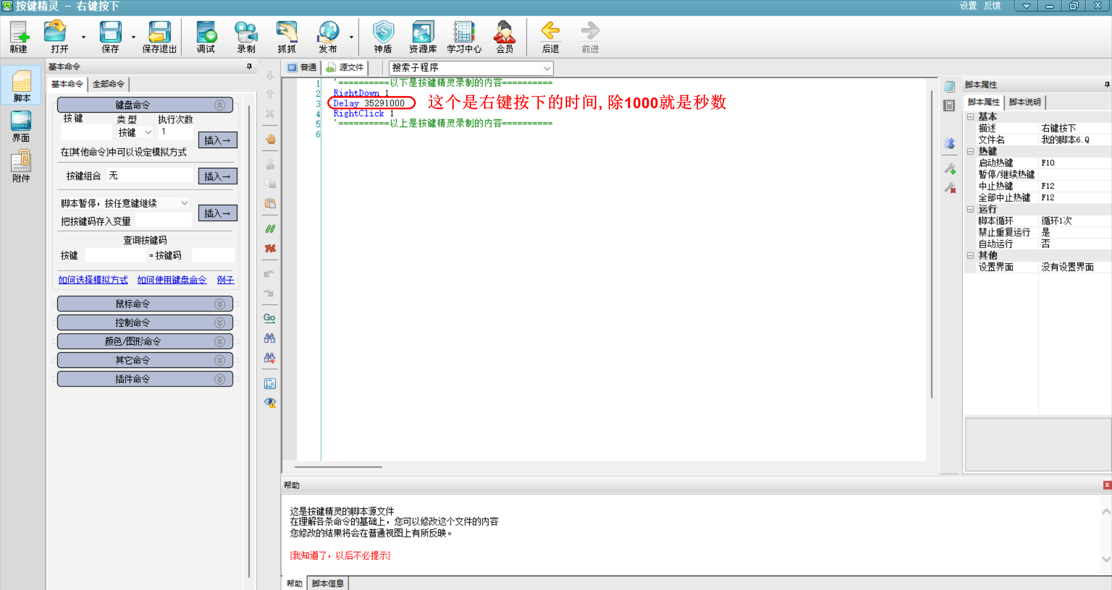Click 插入 button beside 脚本暂停

(217, 213)
